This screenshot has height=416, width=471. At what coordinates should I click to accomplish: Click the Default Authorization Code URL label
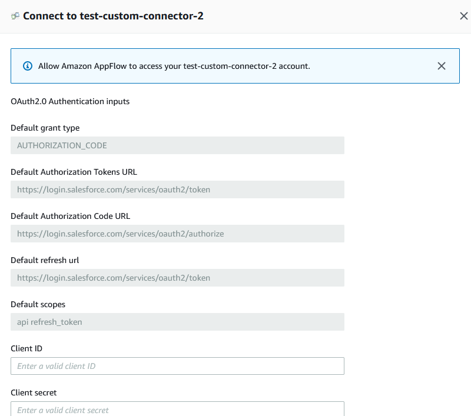pos(70,216)
